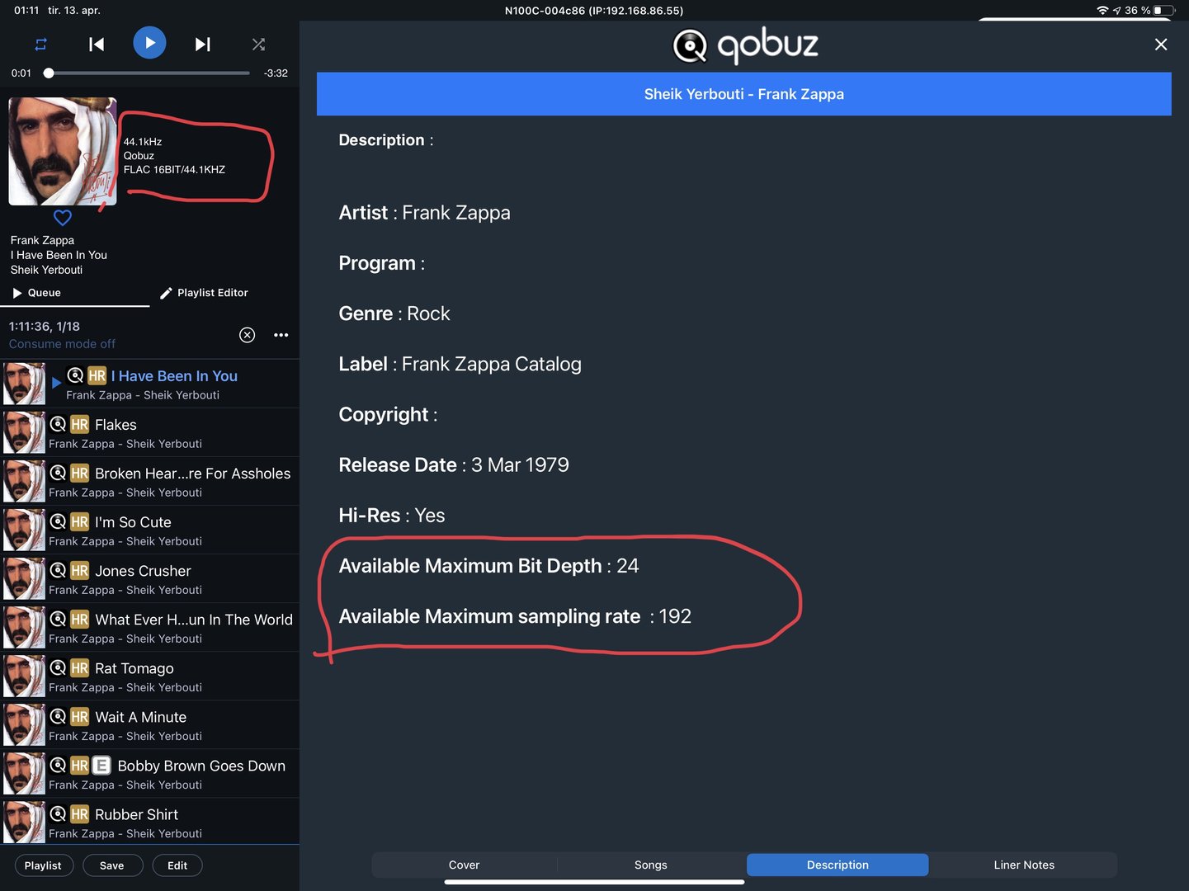Click the queue duration 1:11:36, 1/18
Screen dimensions: 1189x891
pyautogui.click(x=45, y=327)
